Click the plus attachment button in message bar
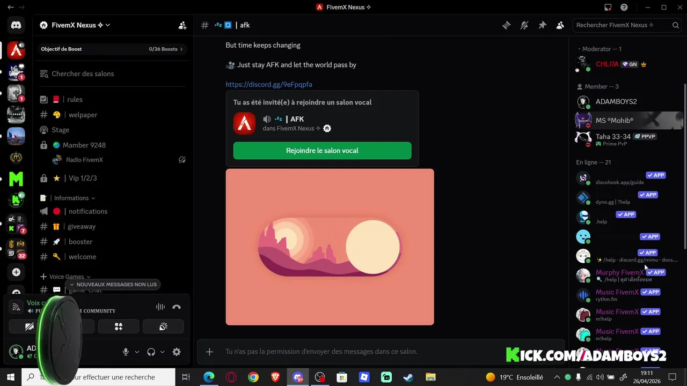 (209, 352)
